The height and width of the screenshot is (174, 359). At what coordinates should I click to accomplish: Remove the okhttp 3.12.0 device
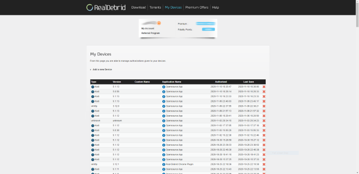[x=264, y=106]
